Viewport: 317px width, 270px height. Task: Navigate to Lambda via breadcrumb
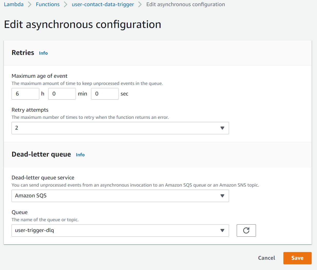point(14,4)
